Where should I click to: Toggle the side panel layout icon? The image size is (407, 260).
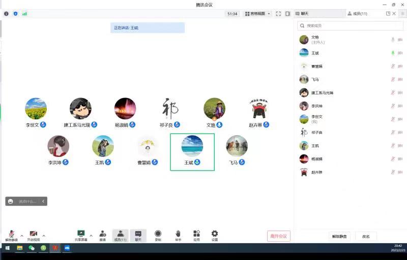(287, 14)
